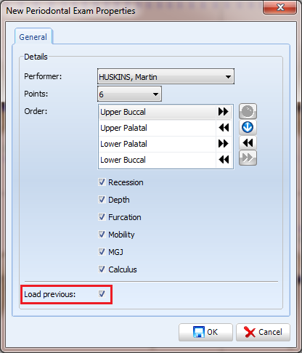
Task: Open the Points dropdown
Action: [x=129, y=94]
